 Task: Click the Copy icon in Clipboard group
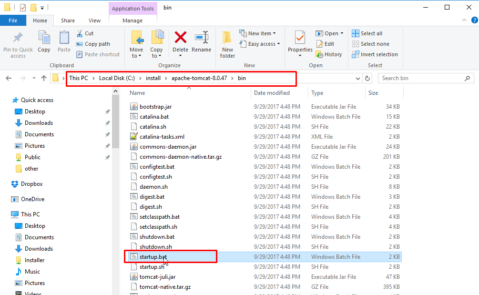coord(44,38)
